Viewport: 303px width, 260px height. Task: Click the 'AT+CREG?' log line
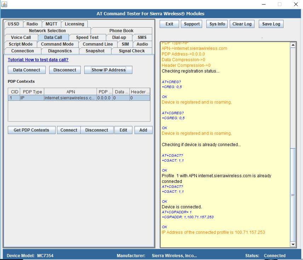[171, 82]
